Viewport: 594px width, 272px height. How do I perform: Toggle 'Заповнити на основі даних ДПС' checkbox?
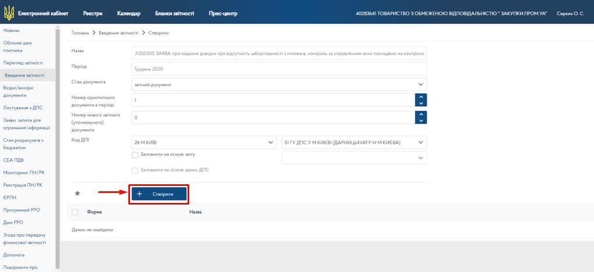tap(135, 170)
